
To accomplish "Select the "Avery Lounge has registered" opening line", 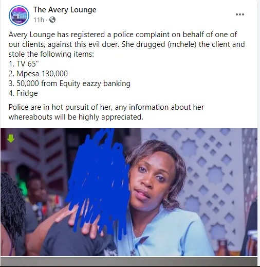I will (123, 35).
